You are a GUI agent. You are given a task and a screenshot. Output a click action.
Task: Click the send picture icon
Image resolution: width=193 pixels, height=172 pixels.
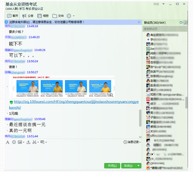click(20, 142)
